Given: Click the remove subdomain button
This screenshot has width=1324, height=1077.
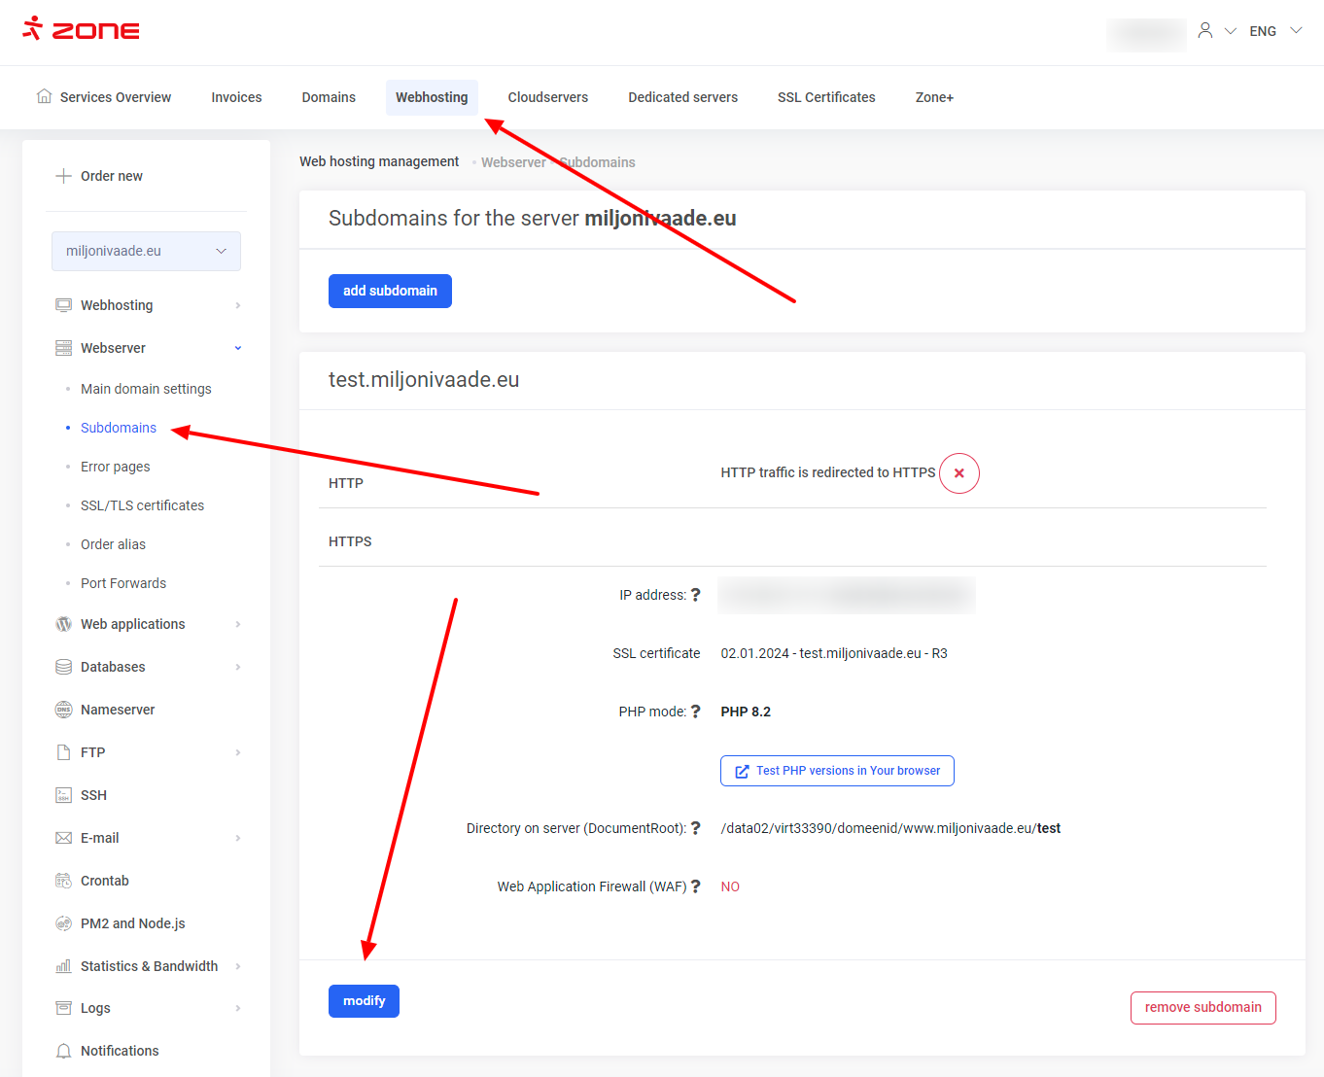Looking at the screenshot, I should (x=1202, y=1007).
